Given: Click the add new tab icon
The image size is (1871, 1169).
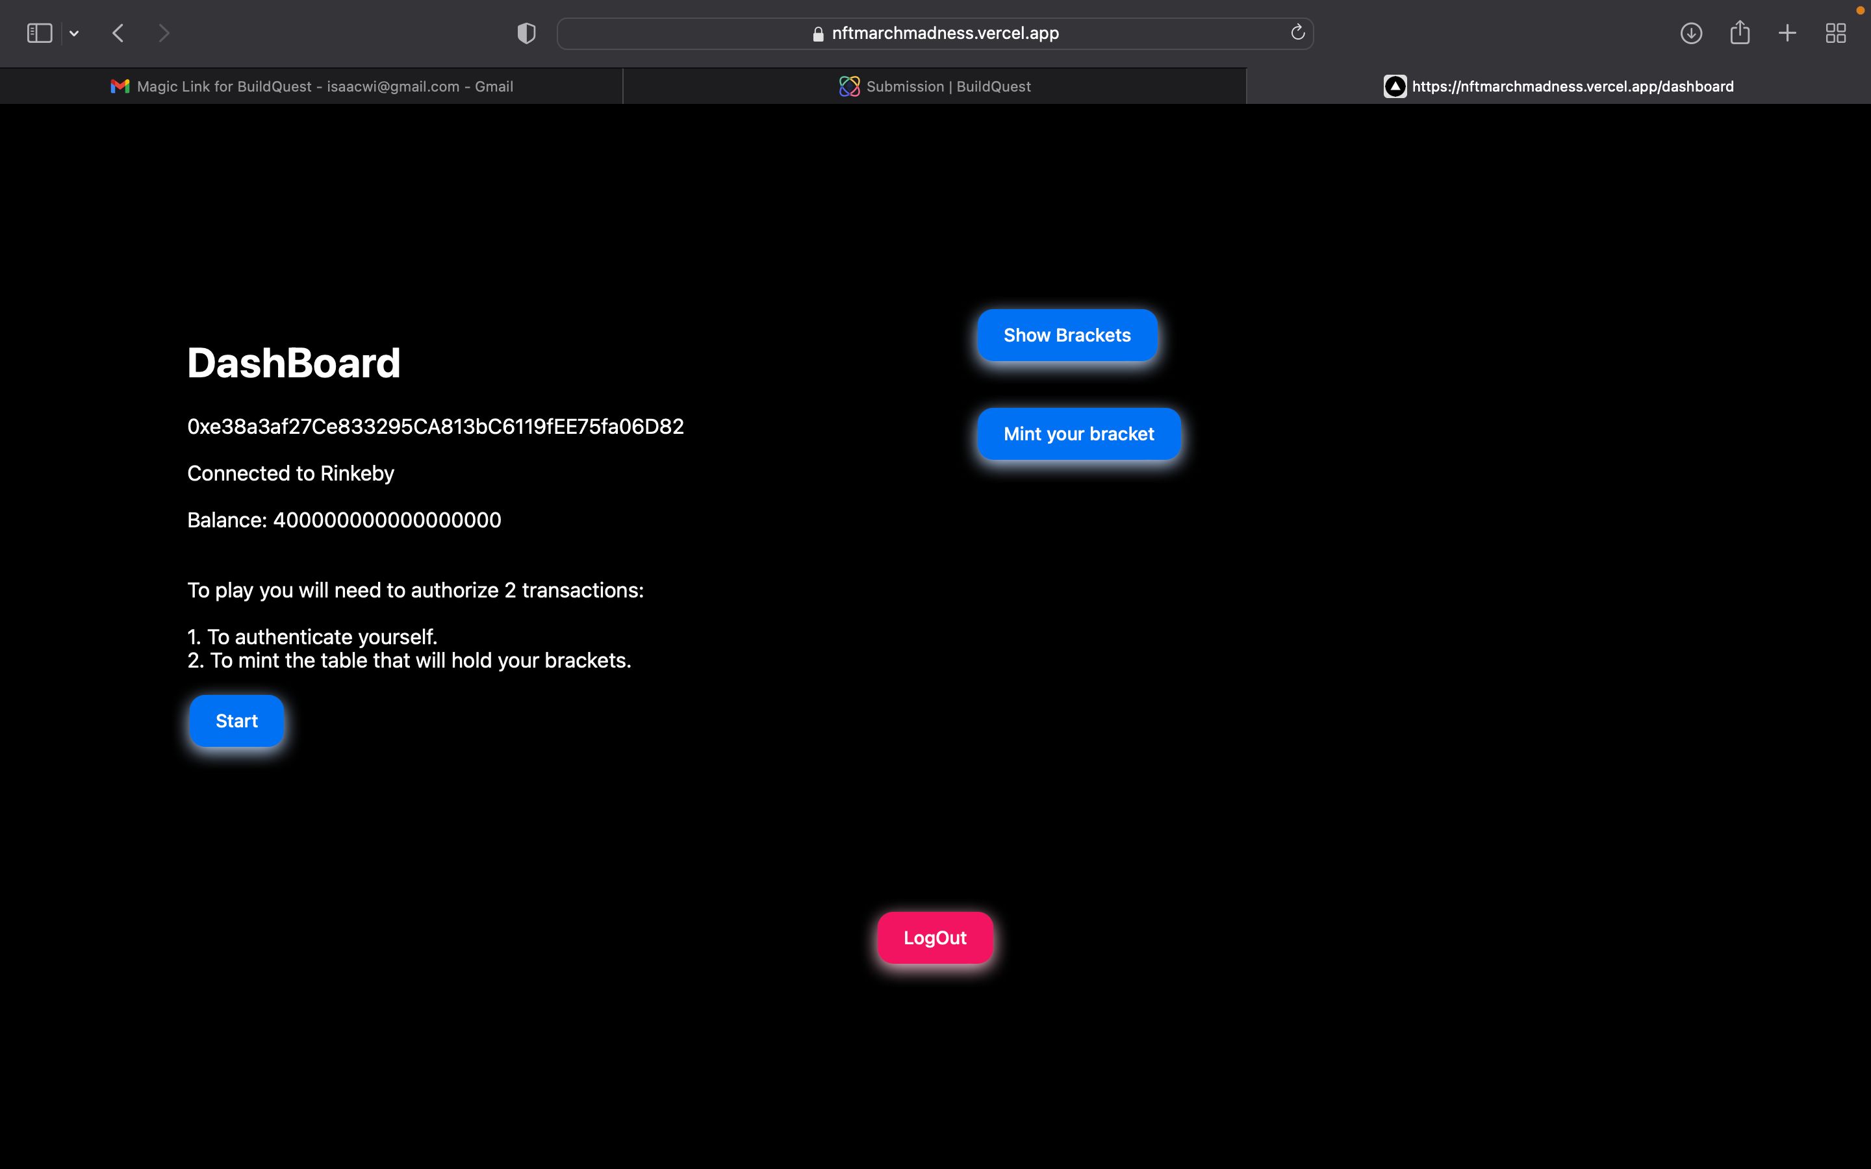Looking at the screenshot, I should [x=1787, y=32].
